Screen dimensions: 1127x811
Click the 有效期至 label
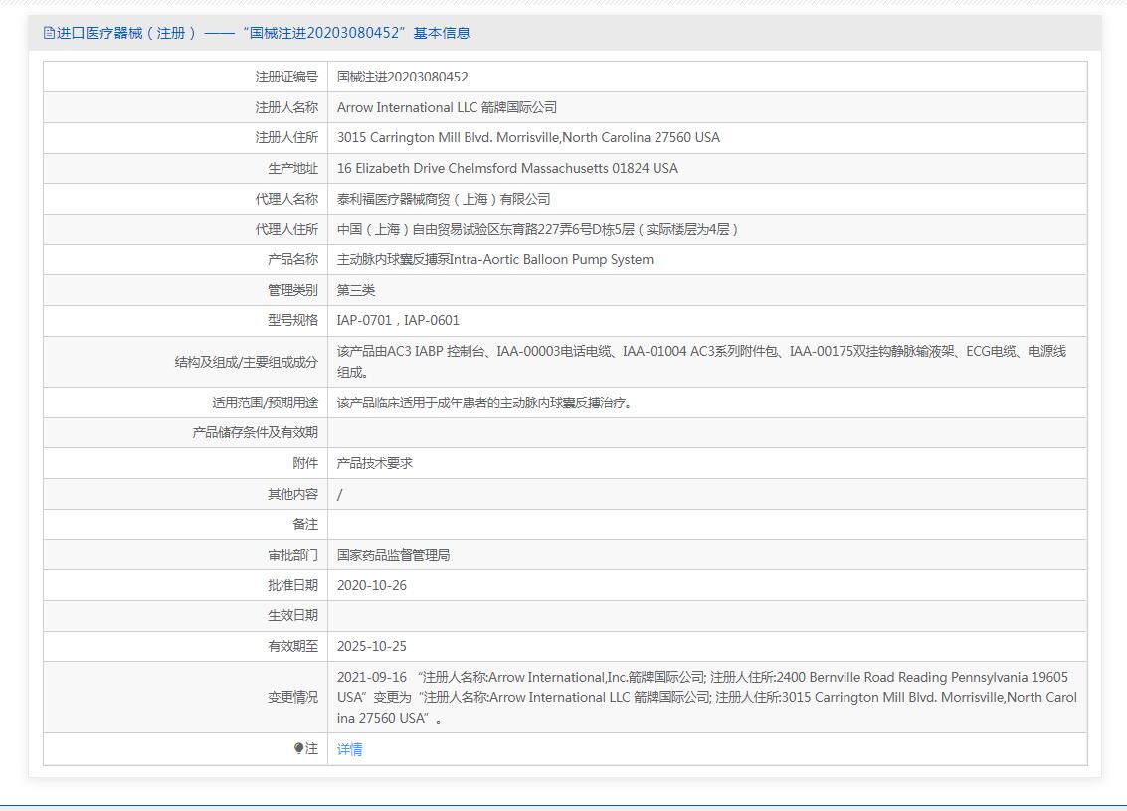[x=292, y=646]
